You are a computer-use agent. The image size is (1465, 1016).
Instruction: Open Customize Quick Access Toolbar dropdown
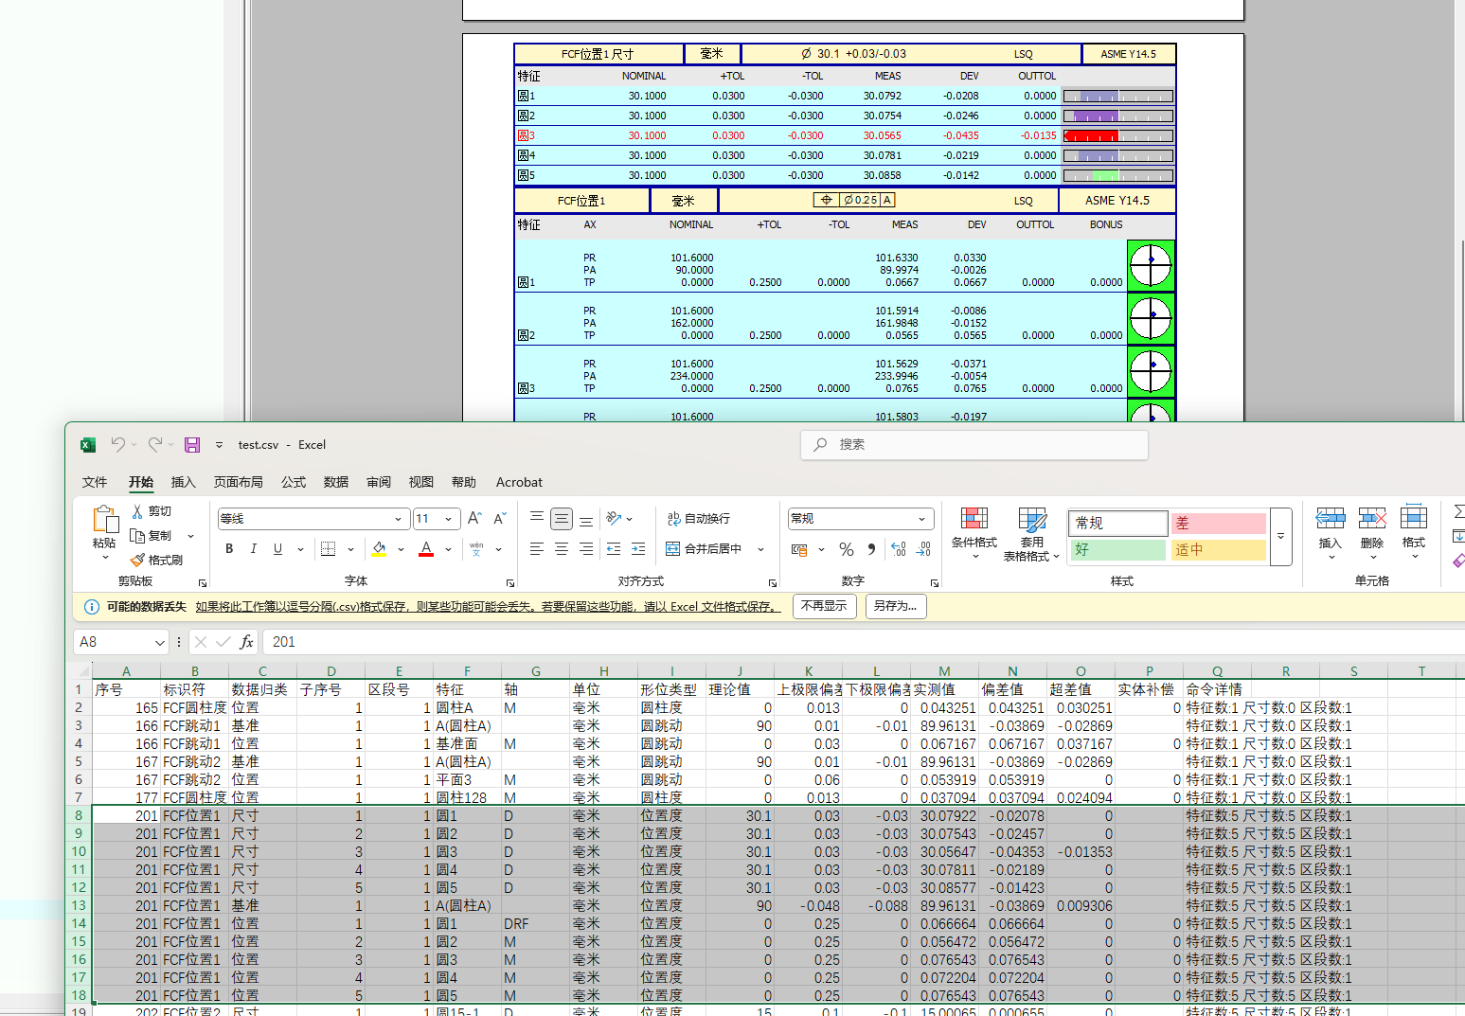point(219,445)
